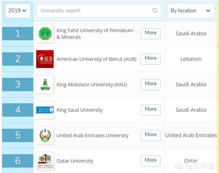Click the Qatar University name link

pyautogui.click(x=75, y=161)
